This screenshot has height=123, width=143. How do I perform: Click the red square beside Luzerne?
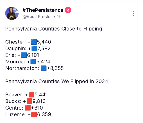34,114
